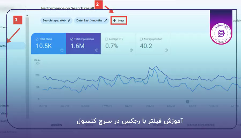Open the QUERIES tab
241x138 pixels.
coord(57,125)
